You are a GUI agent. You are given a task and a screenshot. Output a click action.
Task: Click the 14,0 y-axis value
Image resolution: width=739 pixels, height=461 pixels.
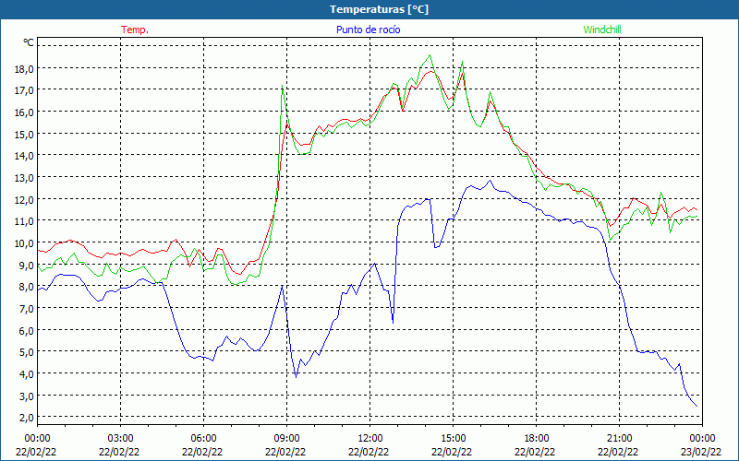point(25,156)
